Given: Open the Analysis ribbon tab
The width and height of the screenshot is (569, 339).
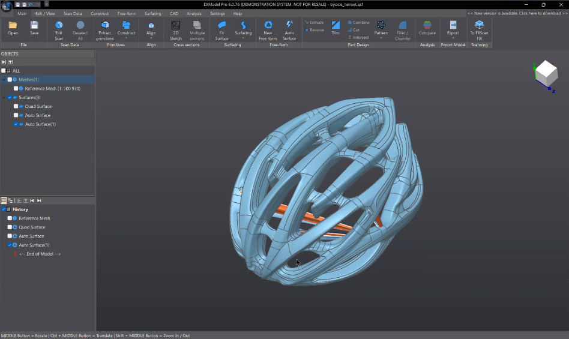Looking at the screenshot, I should pyautogui.click(x=194, y=13).
